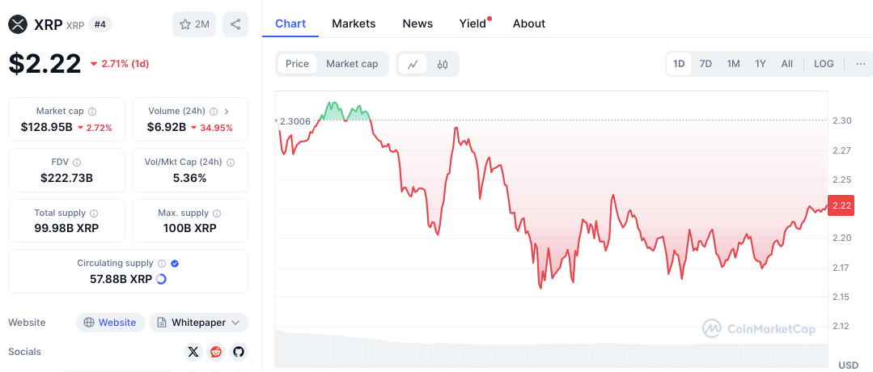Switch to the Markets tab

[x=354, y=23]
